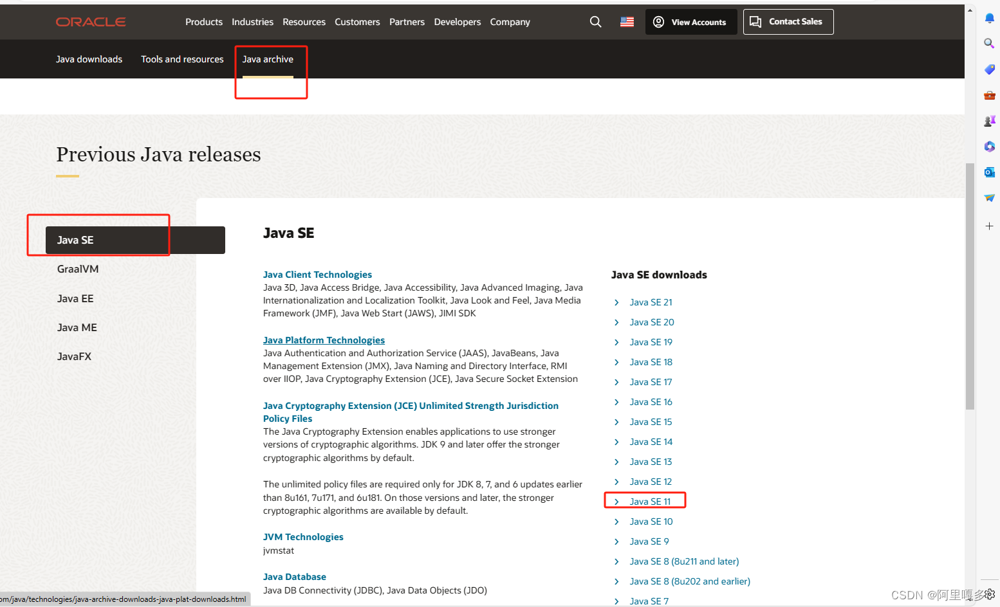Open the Products menu
Viewport: 1000px width, 607px height.
point(204,22)
